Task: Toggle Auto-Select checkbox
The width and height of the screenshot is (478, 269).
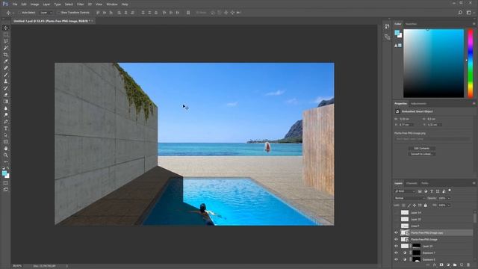Action: pos(19,13)
